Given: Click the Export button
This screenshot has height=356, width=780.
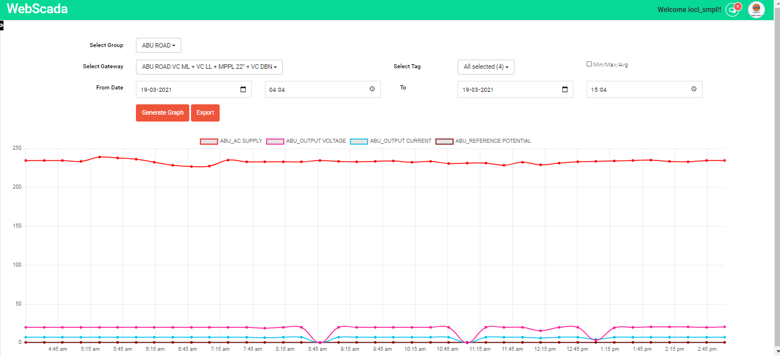Looking at the screenshot, I should [x=205, y=113].
